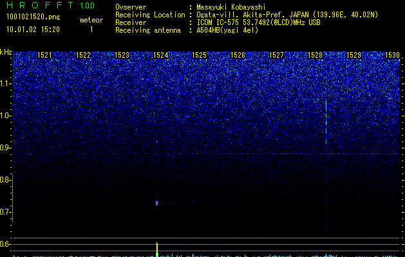Screen dimensions: 405x257
Task: Click the yellow signal strength spike at bottom
Action: 156,249
